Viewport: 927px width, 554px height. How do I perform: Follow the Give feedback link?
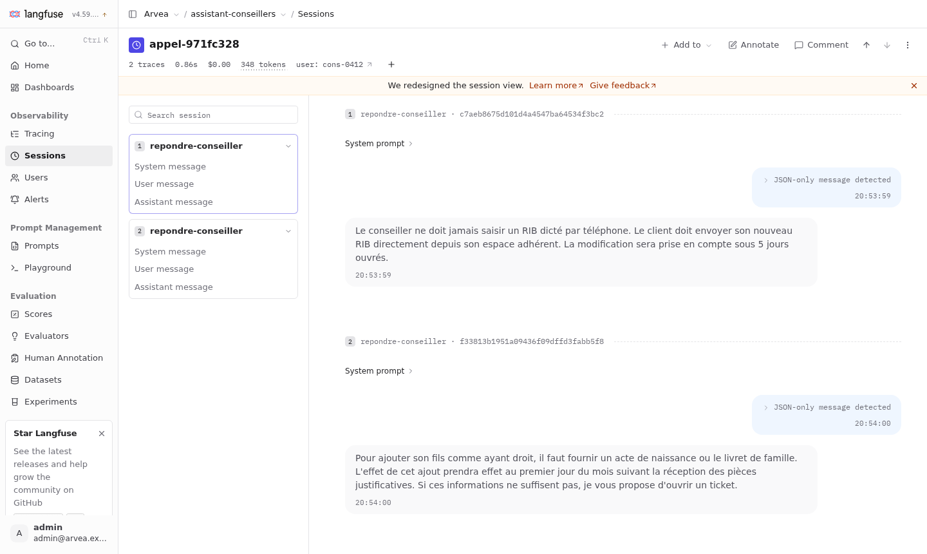point(623,86)
